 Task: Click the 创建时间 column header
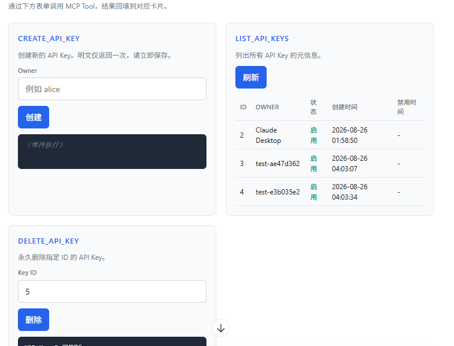(345, 107)
